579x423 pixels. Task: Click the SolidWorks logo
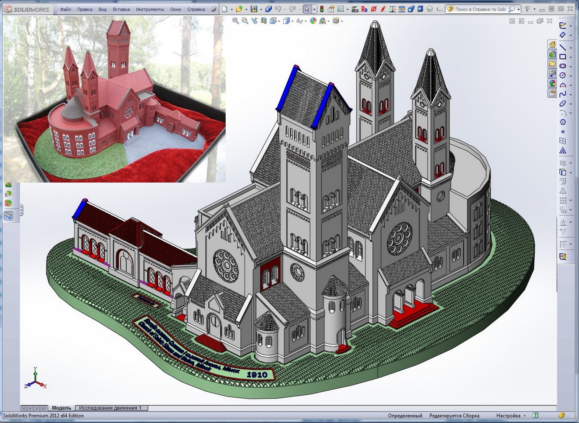(27, 9)
